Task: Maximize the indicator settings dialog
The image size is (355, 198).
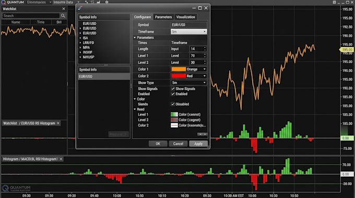Action: [200, 8]
